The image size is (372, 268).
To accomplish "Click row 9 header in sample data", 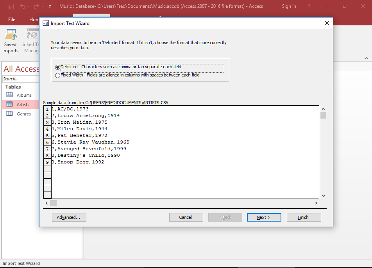I will pos(47,162).
